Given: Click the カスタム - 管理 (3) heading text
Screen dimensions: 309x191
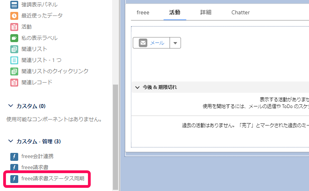Looking at the screenshot, I should coord(39,141).
